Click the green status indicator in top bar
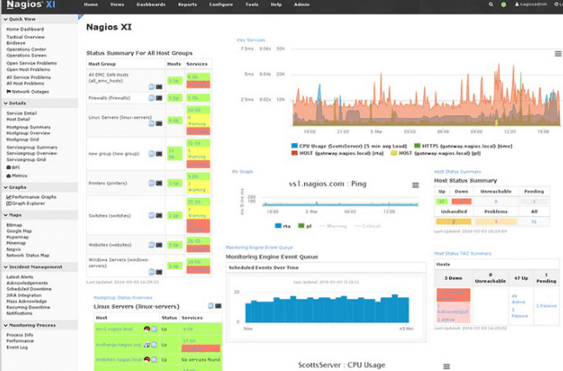Image resolution: width=563 pixels, height=371 pixels. coord(503,4)
